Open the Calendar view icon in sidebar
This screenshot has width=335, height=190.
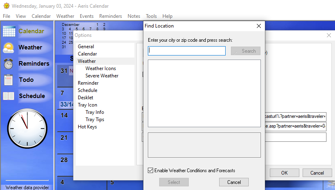click(9, 31)
